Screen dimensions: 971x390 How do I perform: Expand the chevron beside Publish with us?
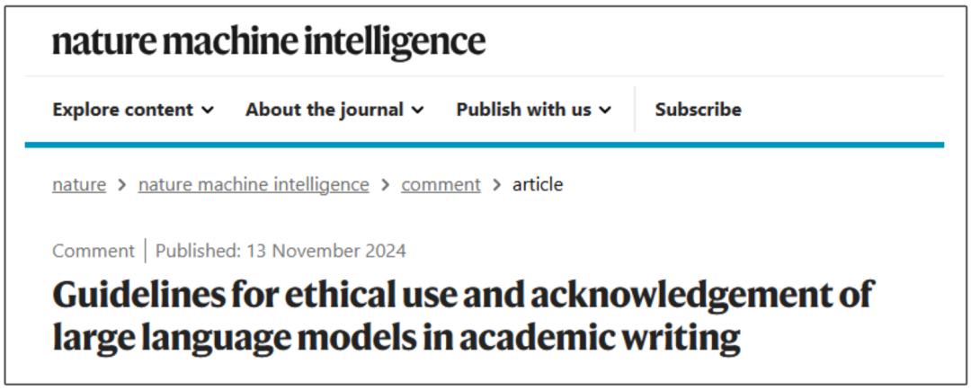point(605,111)
